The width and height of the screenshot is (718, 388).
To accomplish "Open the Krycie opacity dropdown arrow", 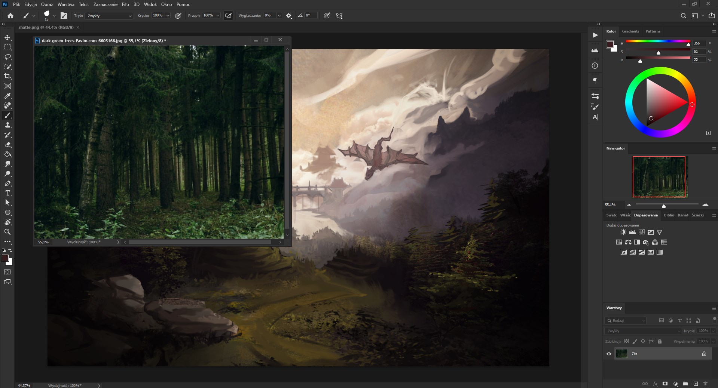I will (168, 16).
